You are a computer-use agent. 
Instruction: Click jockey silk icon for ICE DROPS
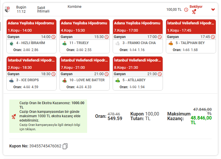[x=11, y=81]
